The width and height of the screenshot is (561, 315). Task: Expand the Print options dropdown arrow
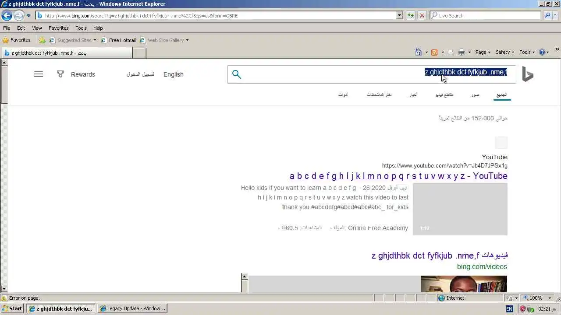click(x=469, y=52)
